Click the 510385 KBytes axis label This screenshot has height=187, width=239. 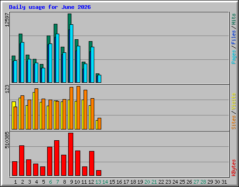click(x=7, y=140)
